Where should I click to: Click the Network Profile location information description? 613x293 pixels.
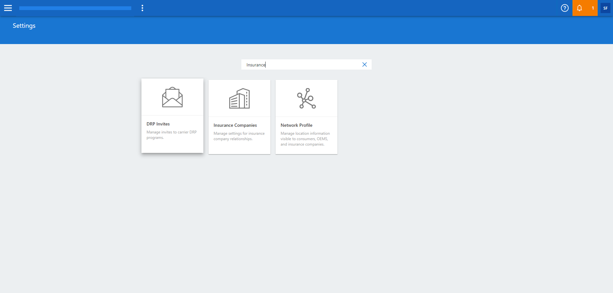click(305, 139)
